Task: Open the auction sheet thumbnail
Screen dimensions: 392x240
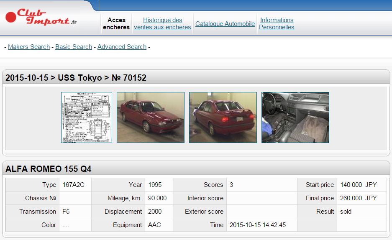Action: pos(87,117)
